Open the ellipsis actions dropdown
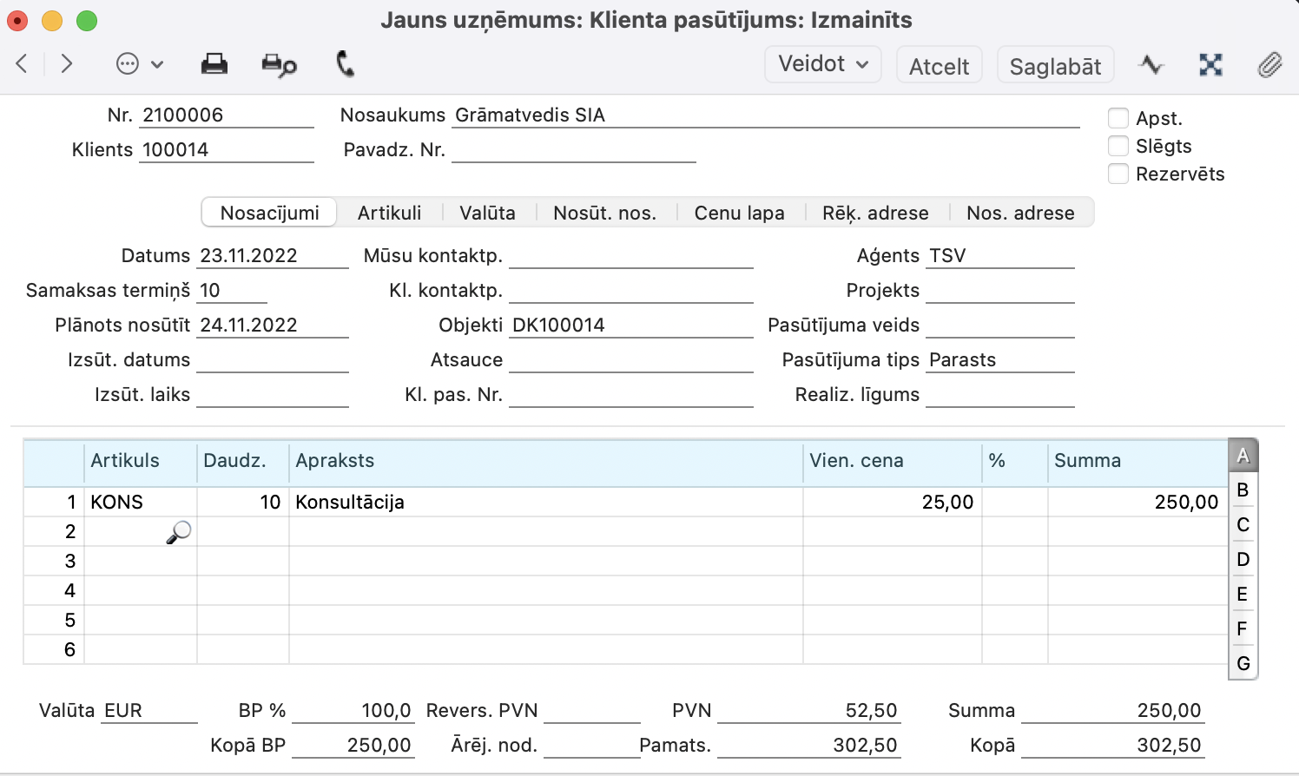 coord(139,64)
